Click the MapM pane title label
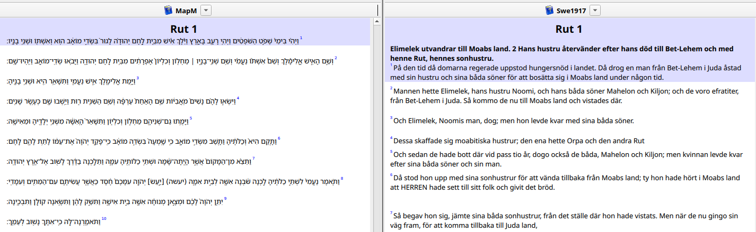This screenshot has width=756, height=232. (187, 10)
